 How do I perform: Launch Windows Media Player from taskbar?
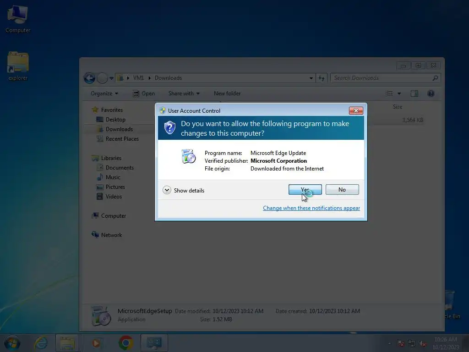point(96,343)
